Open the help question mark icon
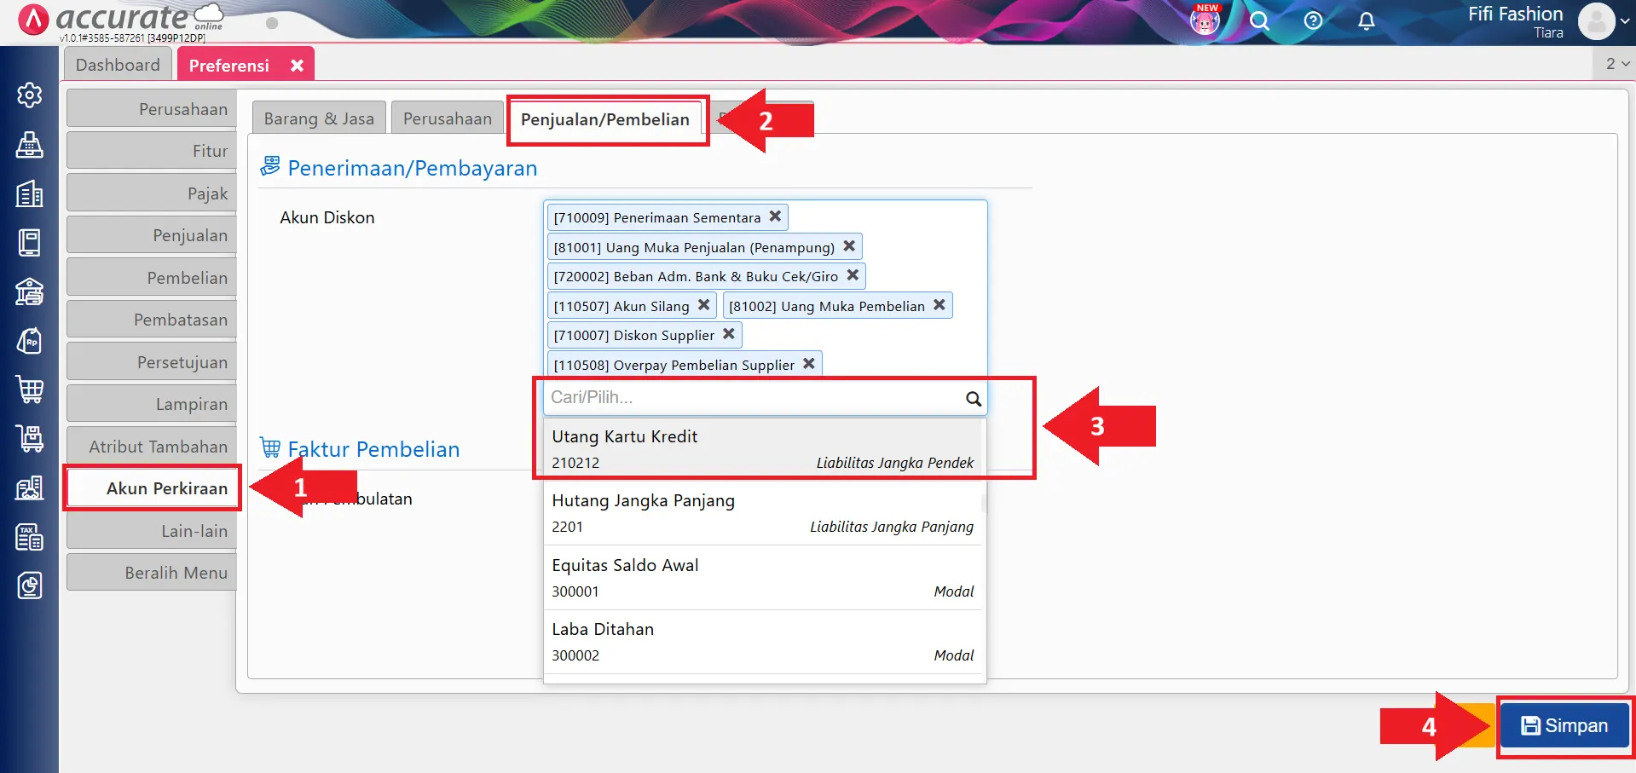1636x773 pixels. [x=1313, y=21]
